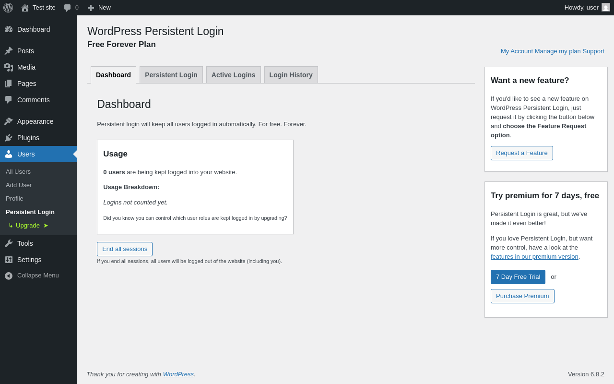Switch to the Login History tab
This screenshot has width=614, height=384.
click(x=291, y=75)
